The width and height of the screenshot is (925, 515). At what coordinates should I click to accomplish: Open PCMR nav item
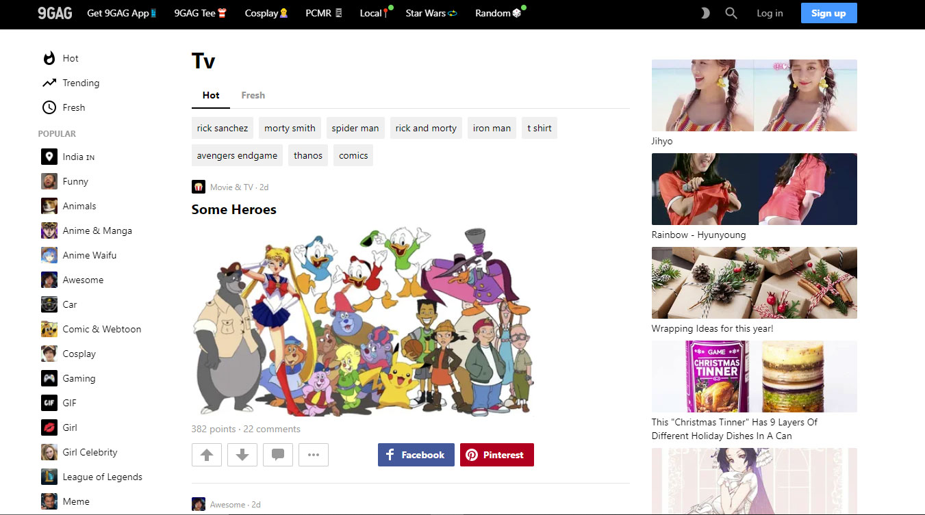[x=324, y=13]
